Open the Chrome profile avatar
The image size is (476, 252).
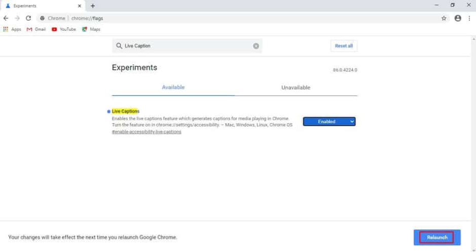coord(458,18)
